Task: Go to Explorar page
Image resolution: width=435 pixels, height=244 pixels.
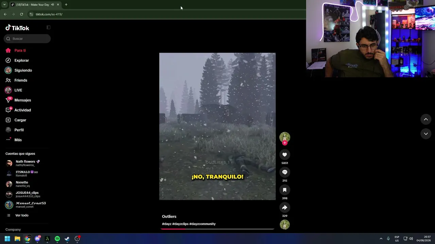Action: pos(17,60)
